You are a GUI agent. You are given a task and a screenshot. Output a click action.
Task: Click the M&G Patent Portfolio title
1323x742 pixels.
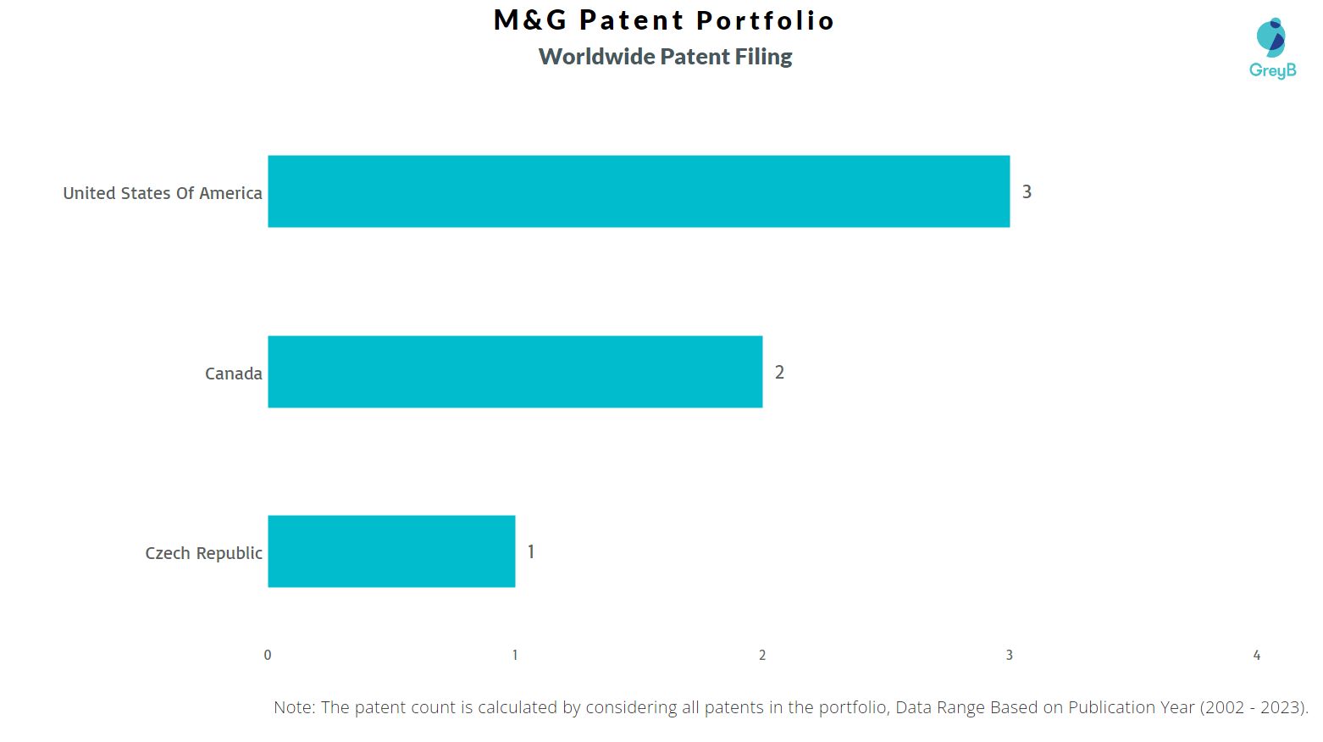[664, 20]
